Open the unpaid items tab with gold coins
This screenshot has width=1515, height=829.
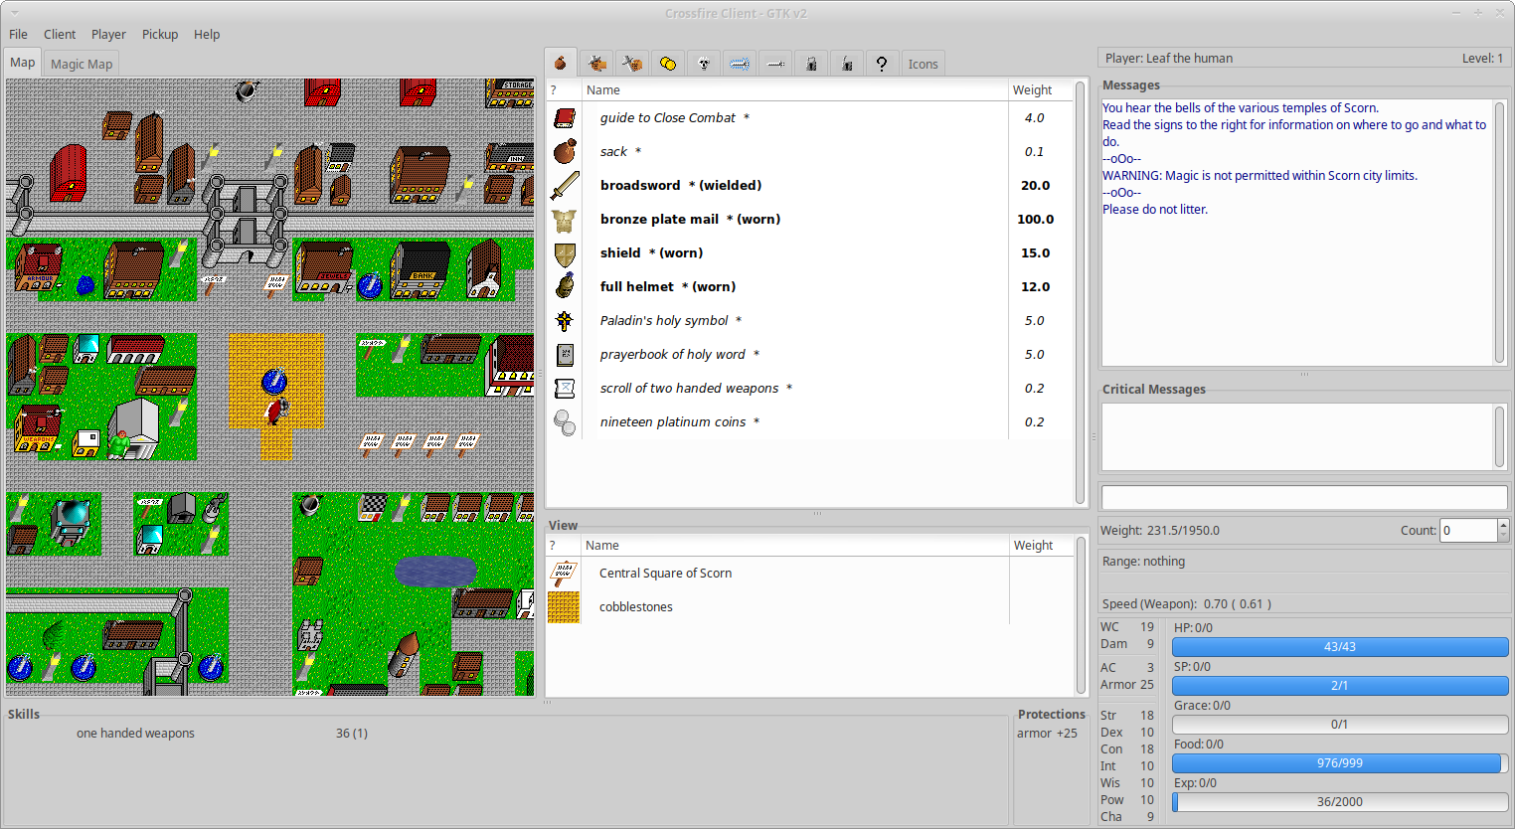coord(668,64)
